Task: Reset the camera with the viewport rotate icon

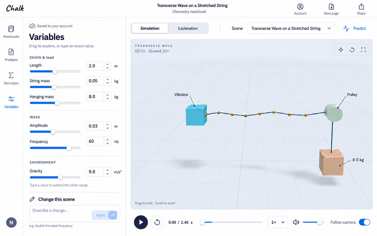Action: (352, 50)
